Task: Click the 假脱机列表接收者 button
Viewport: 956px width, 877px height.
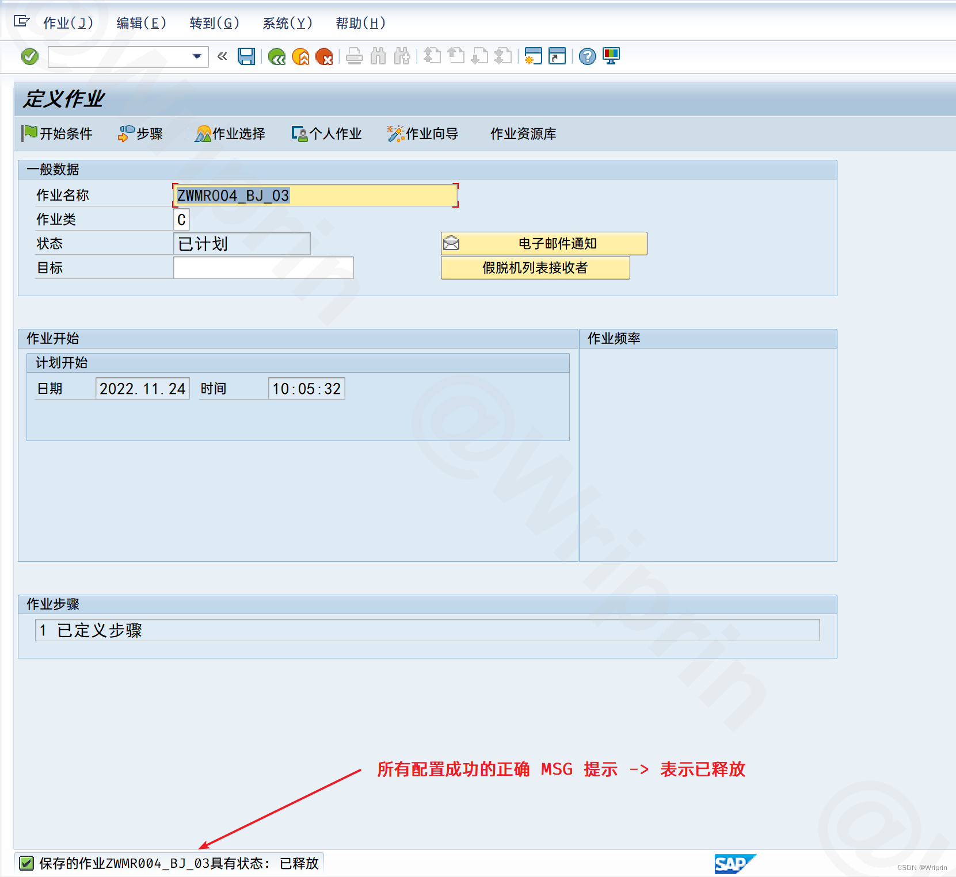Action: tap(535, 267)
